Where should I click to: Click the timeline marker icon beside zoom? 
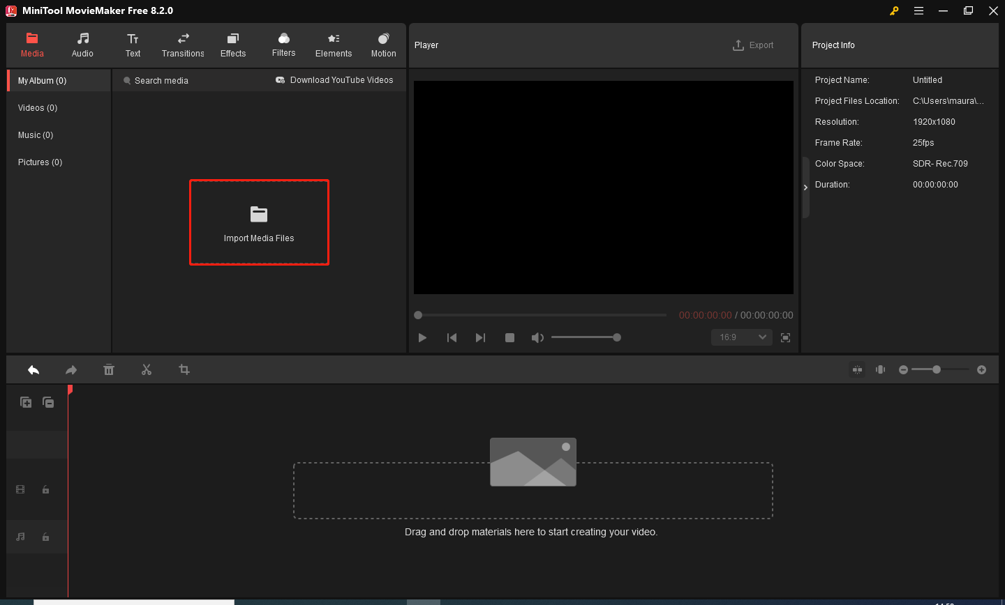tap(881, 369)
